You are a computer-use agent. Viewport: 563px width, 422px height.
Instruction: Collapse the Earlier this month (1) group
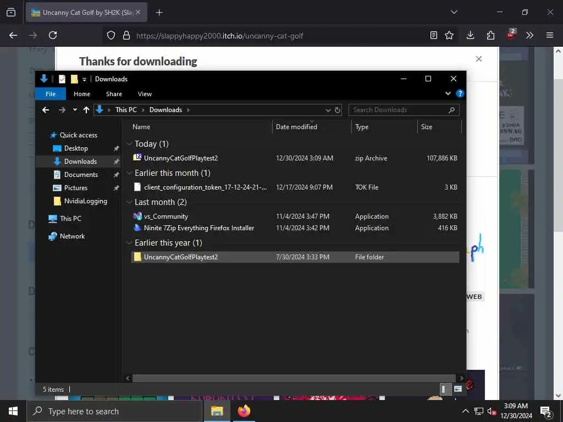click(129, 173)
